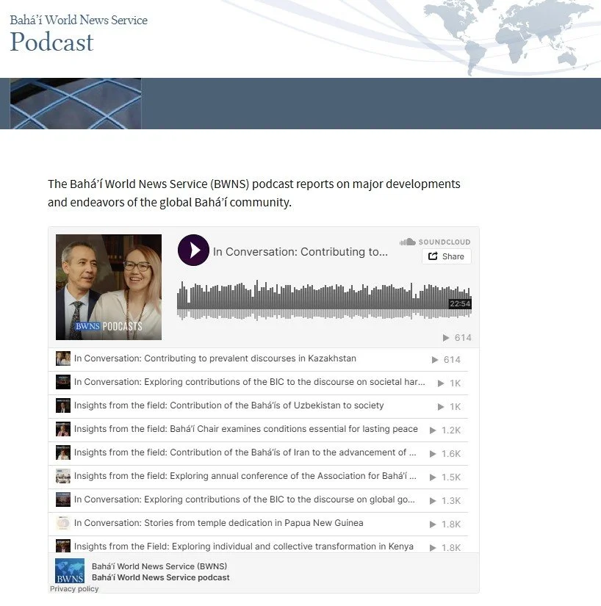This screenshot has height=606, width=601.
Task: Select the societal harmony BIC episode
Action: click(258, 383)
